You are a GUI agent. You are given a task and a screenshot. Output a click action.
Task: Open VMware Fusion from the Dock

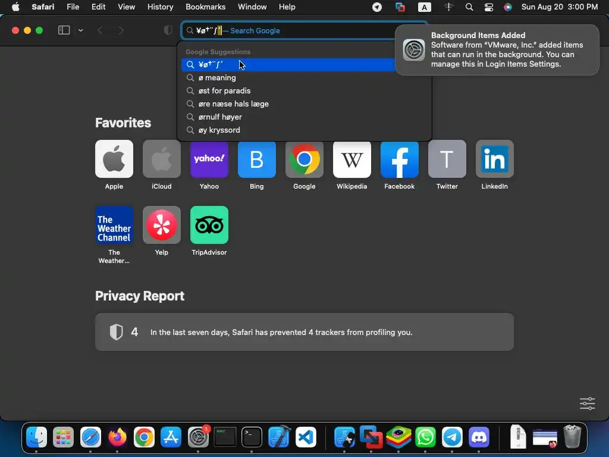click(371, 437)
